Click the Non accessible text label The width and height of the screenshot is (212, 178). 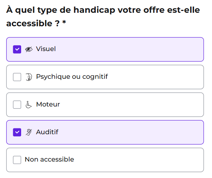coord(49,159)
